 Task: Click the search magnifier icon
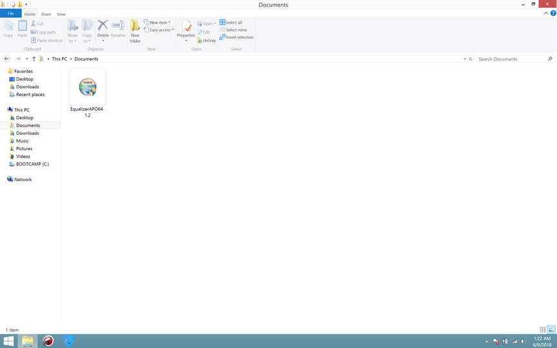tap(550, 59)
